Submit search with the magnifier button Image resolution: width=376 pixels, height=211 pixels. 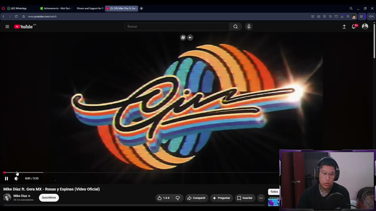coord(236,27)
